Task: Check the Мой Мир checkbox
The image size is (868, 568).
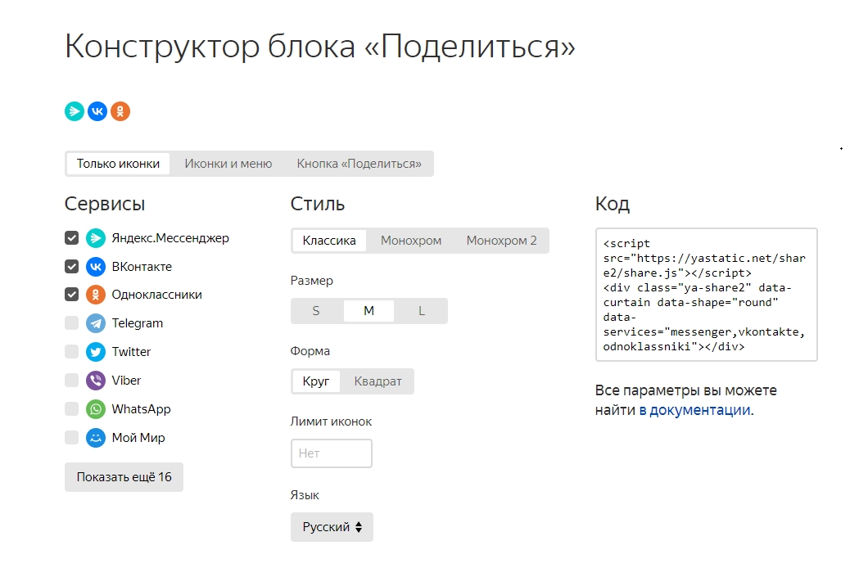Action: tap(71, 438)
